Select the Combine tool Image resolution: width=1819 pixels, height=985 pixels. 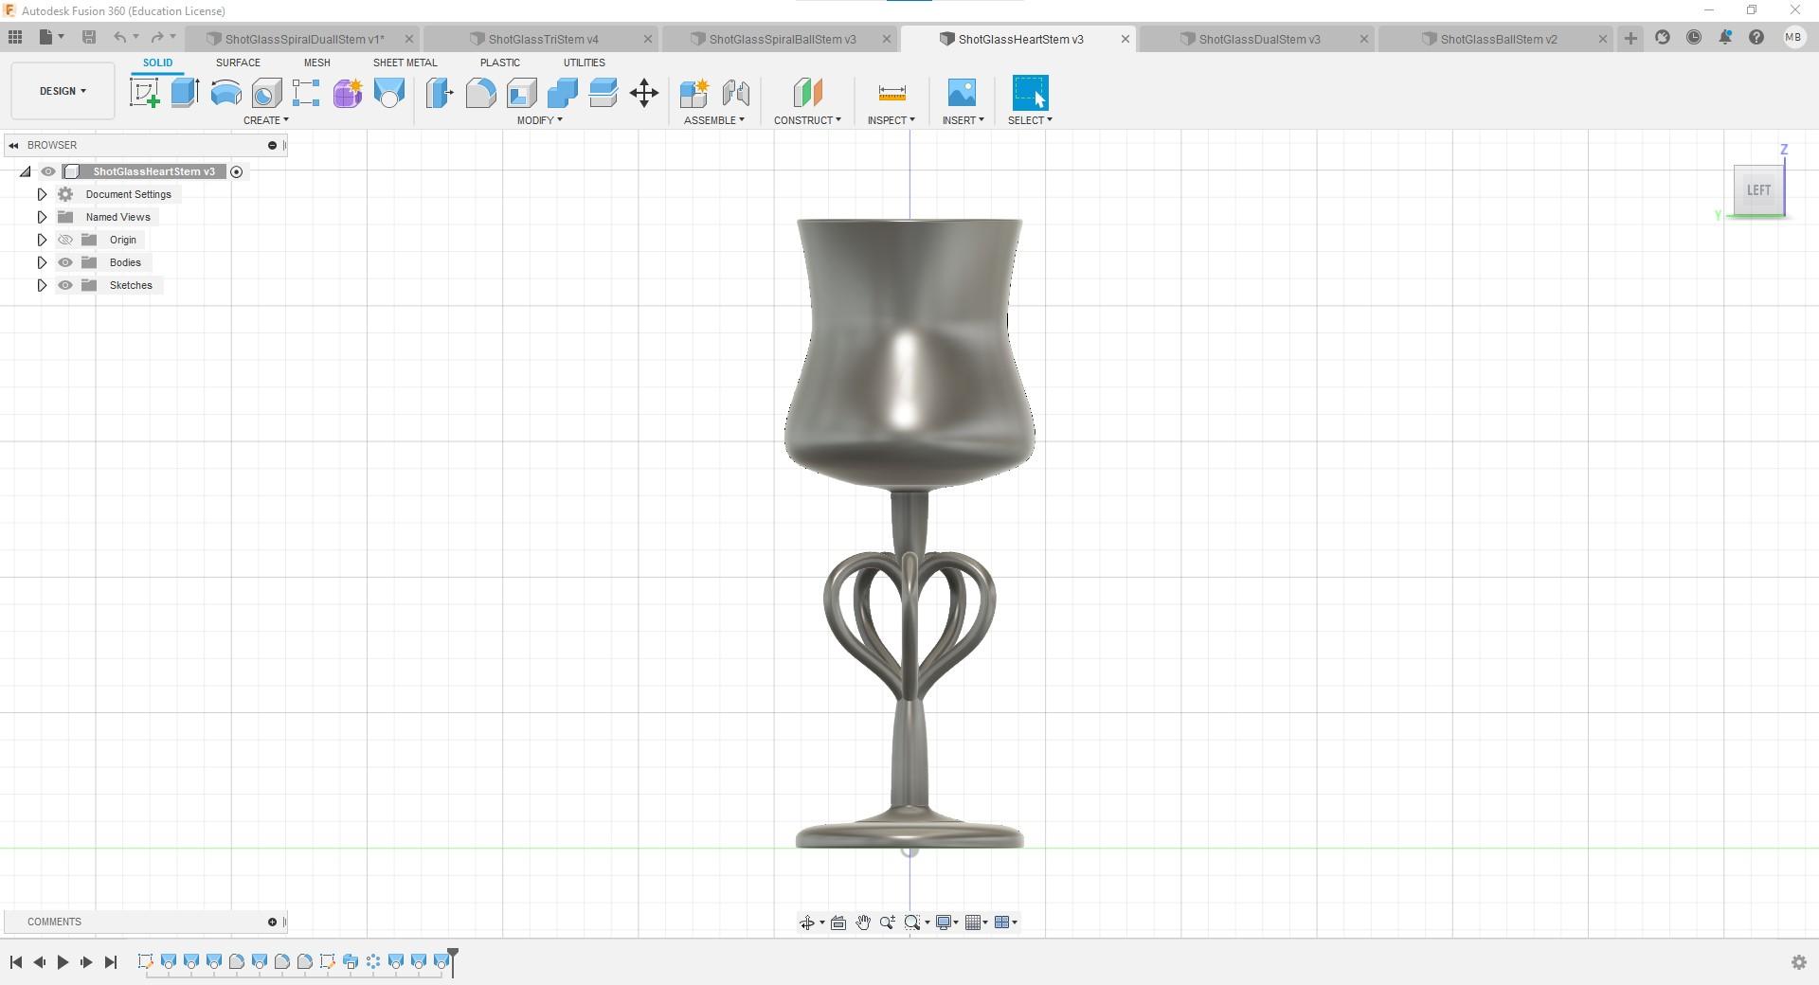[562, 93]
